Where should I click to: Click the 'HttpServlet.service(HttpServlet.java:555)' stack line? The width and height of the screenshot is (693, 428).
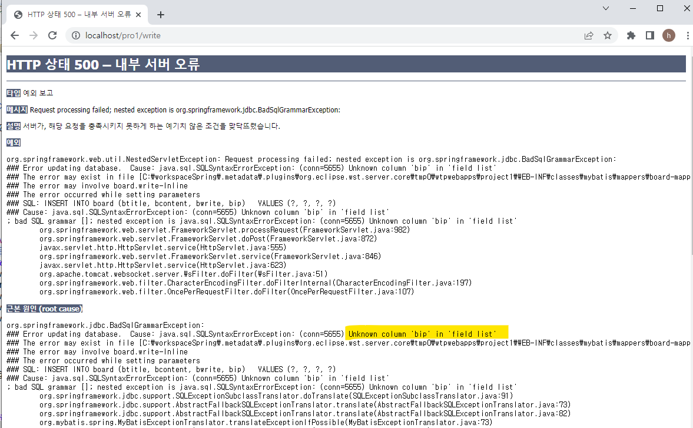point(163,247)
